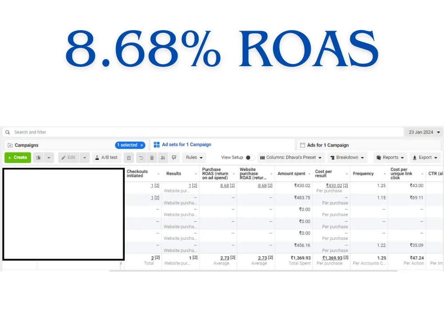The width and height of the screenshot is (444, 333).
Task: Open Columns: Dhaval's Preset dropdown
Action: (x=291, y=158)
